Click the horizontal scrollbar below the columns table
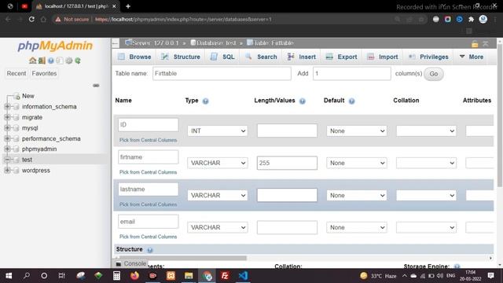503x283 pixels. pyautogui.click(x=183, y=258)
